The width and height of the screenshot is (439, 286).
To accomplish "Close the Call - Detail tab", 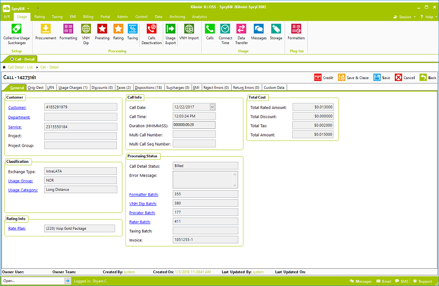I will pos(12,59).
